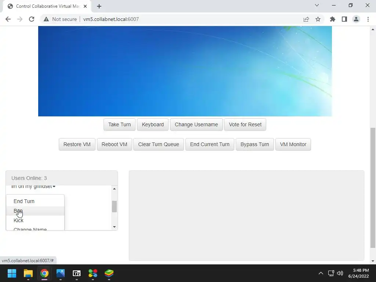Click the volume speaker icon in tray
Viewport: 376px width, 282px height.
(x=340, y=273)
